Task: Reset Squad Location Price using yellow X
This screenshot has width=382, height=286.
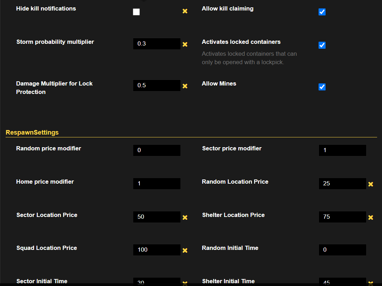Action: (x=185, y=250)
